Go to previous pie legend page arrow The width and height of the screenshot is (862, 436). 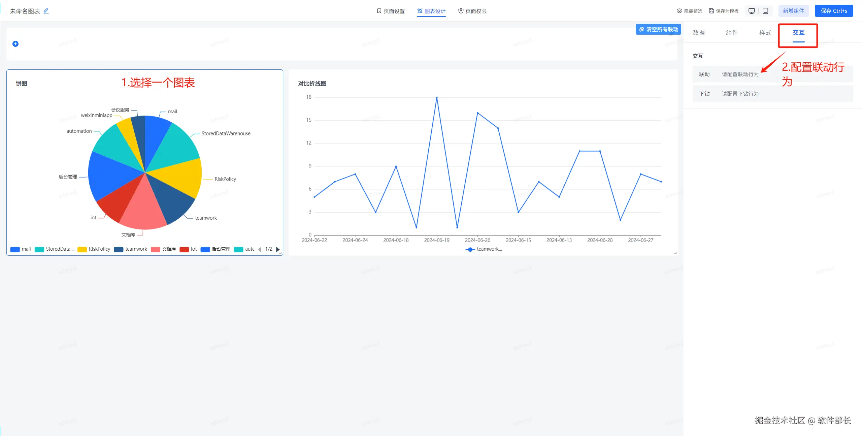pos(260,249)
